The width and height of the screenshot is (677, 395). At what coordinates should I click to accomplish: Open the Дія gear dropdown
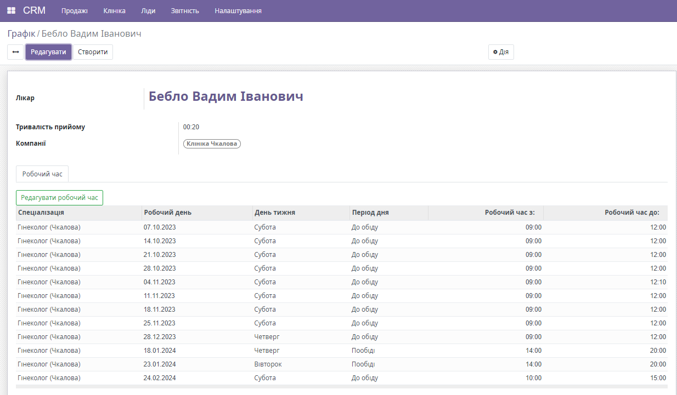click(x=500, y=52)
